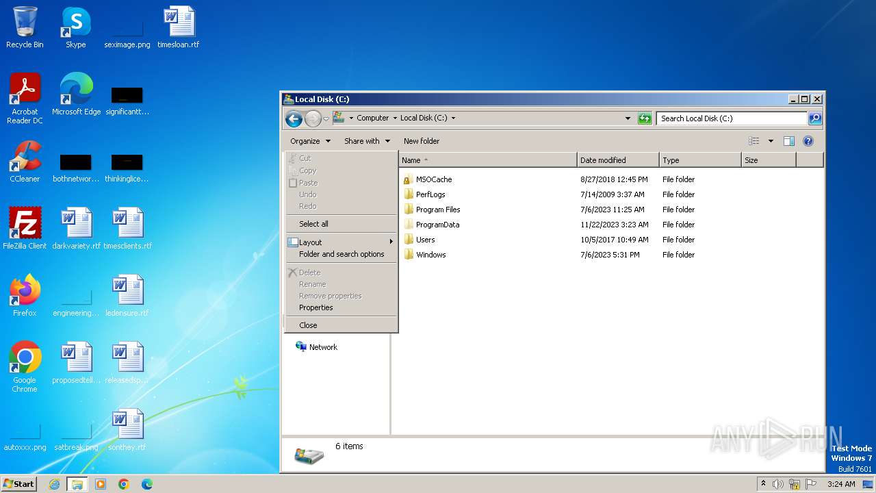Select timesloan.rtf on the desktop

click(179, 27)
